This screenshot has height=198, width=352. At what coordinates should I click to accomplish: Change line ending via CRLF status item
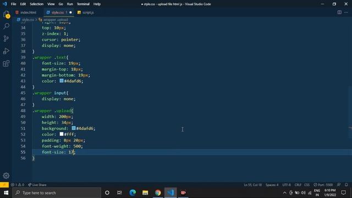coord(298,185)
